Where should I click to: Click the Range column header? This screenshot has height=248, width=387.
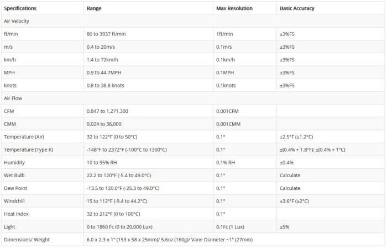point(93,9)
